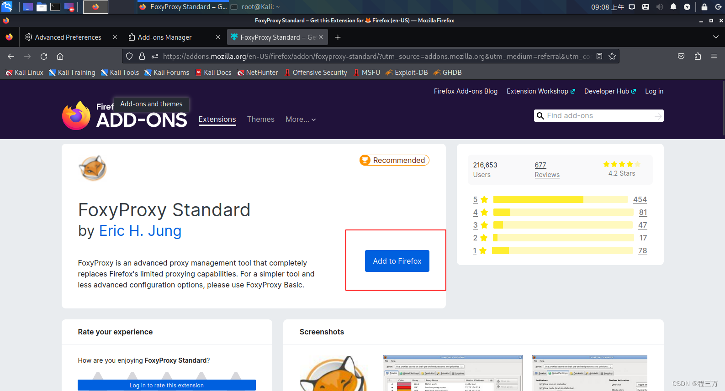Open site security padlock info

[x=142, y=56]
